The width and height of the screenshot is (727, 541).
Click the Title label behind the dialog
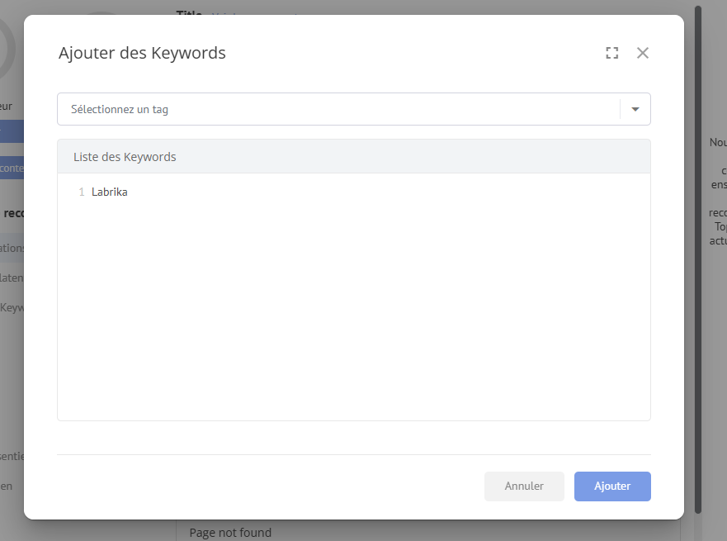pos(189,12)
